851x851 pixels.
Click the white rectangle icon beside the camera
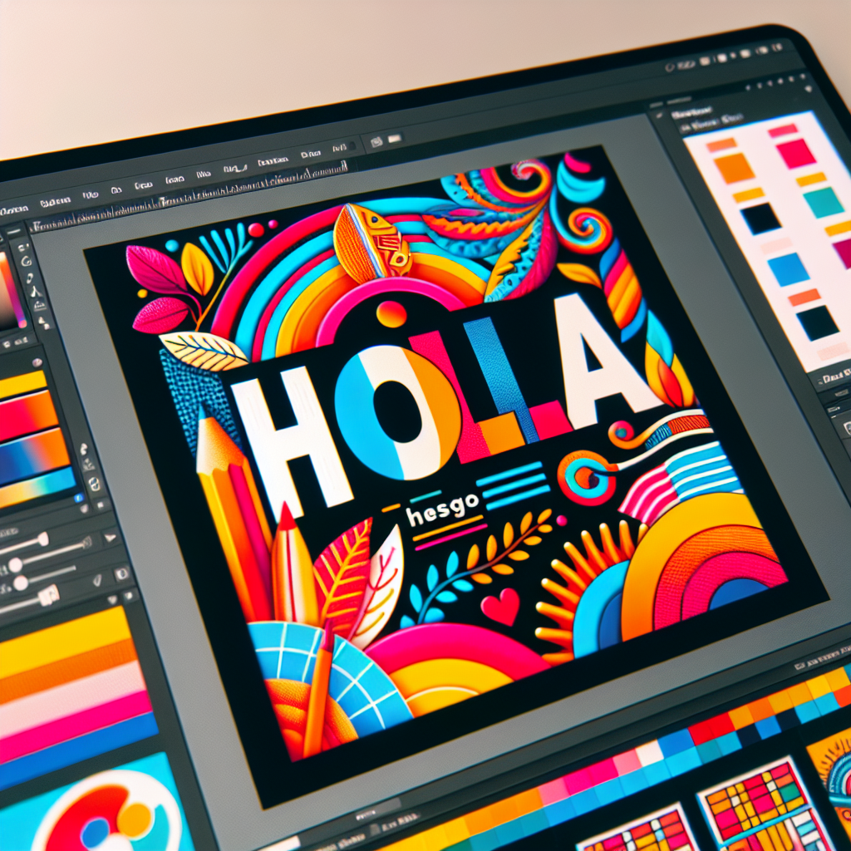pos(395,138)
